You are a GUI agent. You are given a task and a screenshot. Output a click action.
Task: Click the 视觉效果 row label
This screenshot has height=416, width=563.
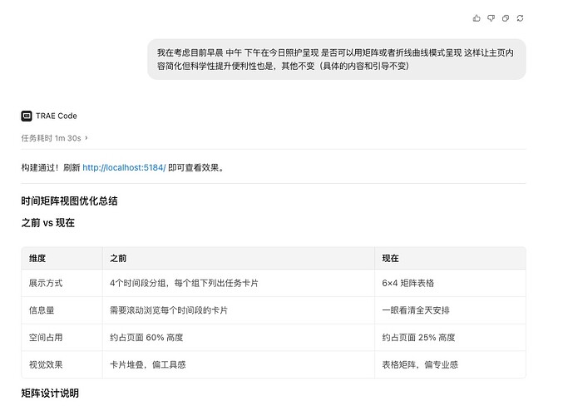point(46,365)
